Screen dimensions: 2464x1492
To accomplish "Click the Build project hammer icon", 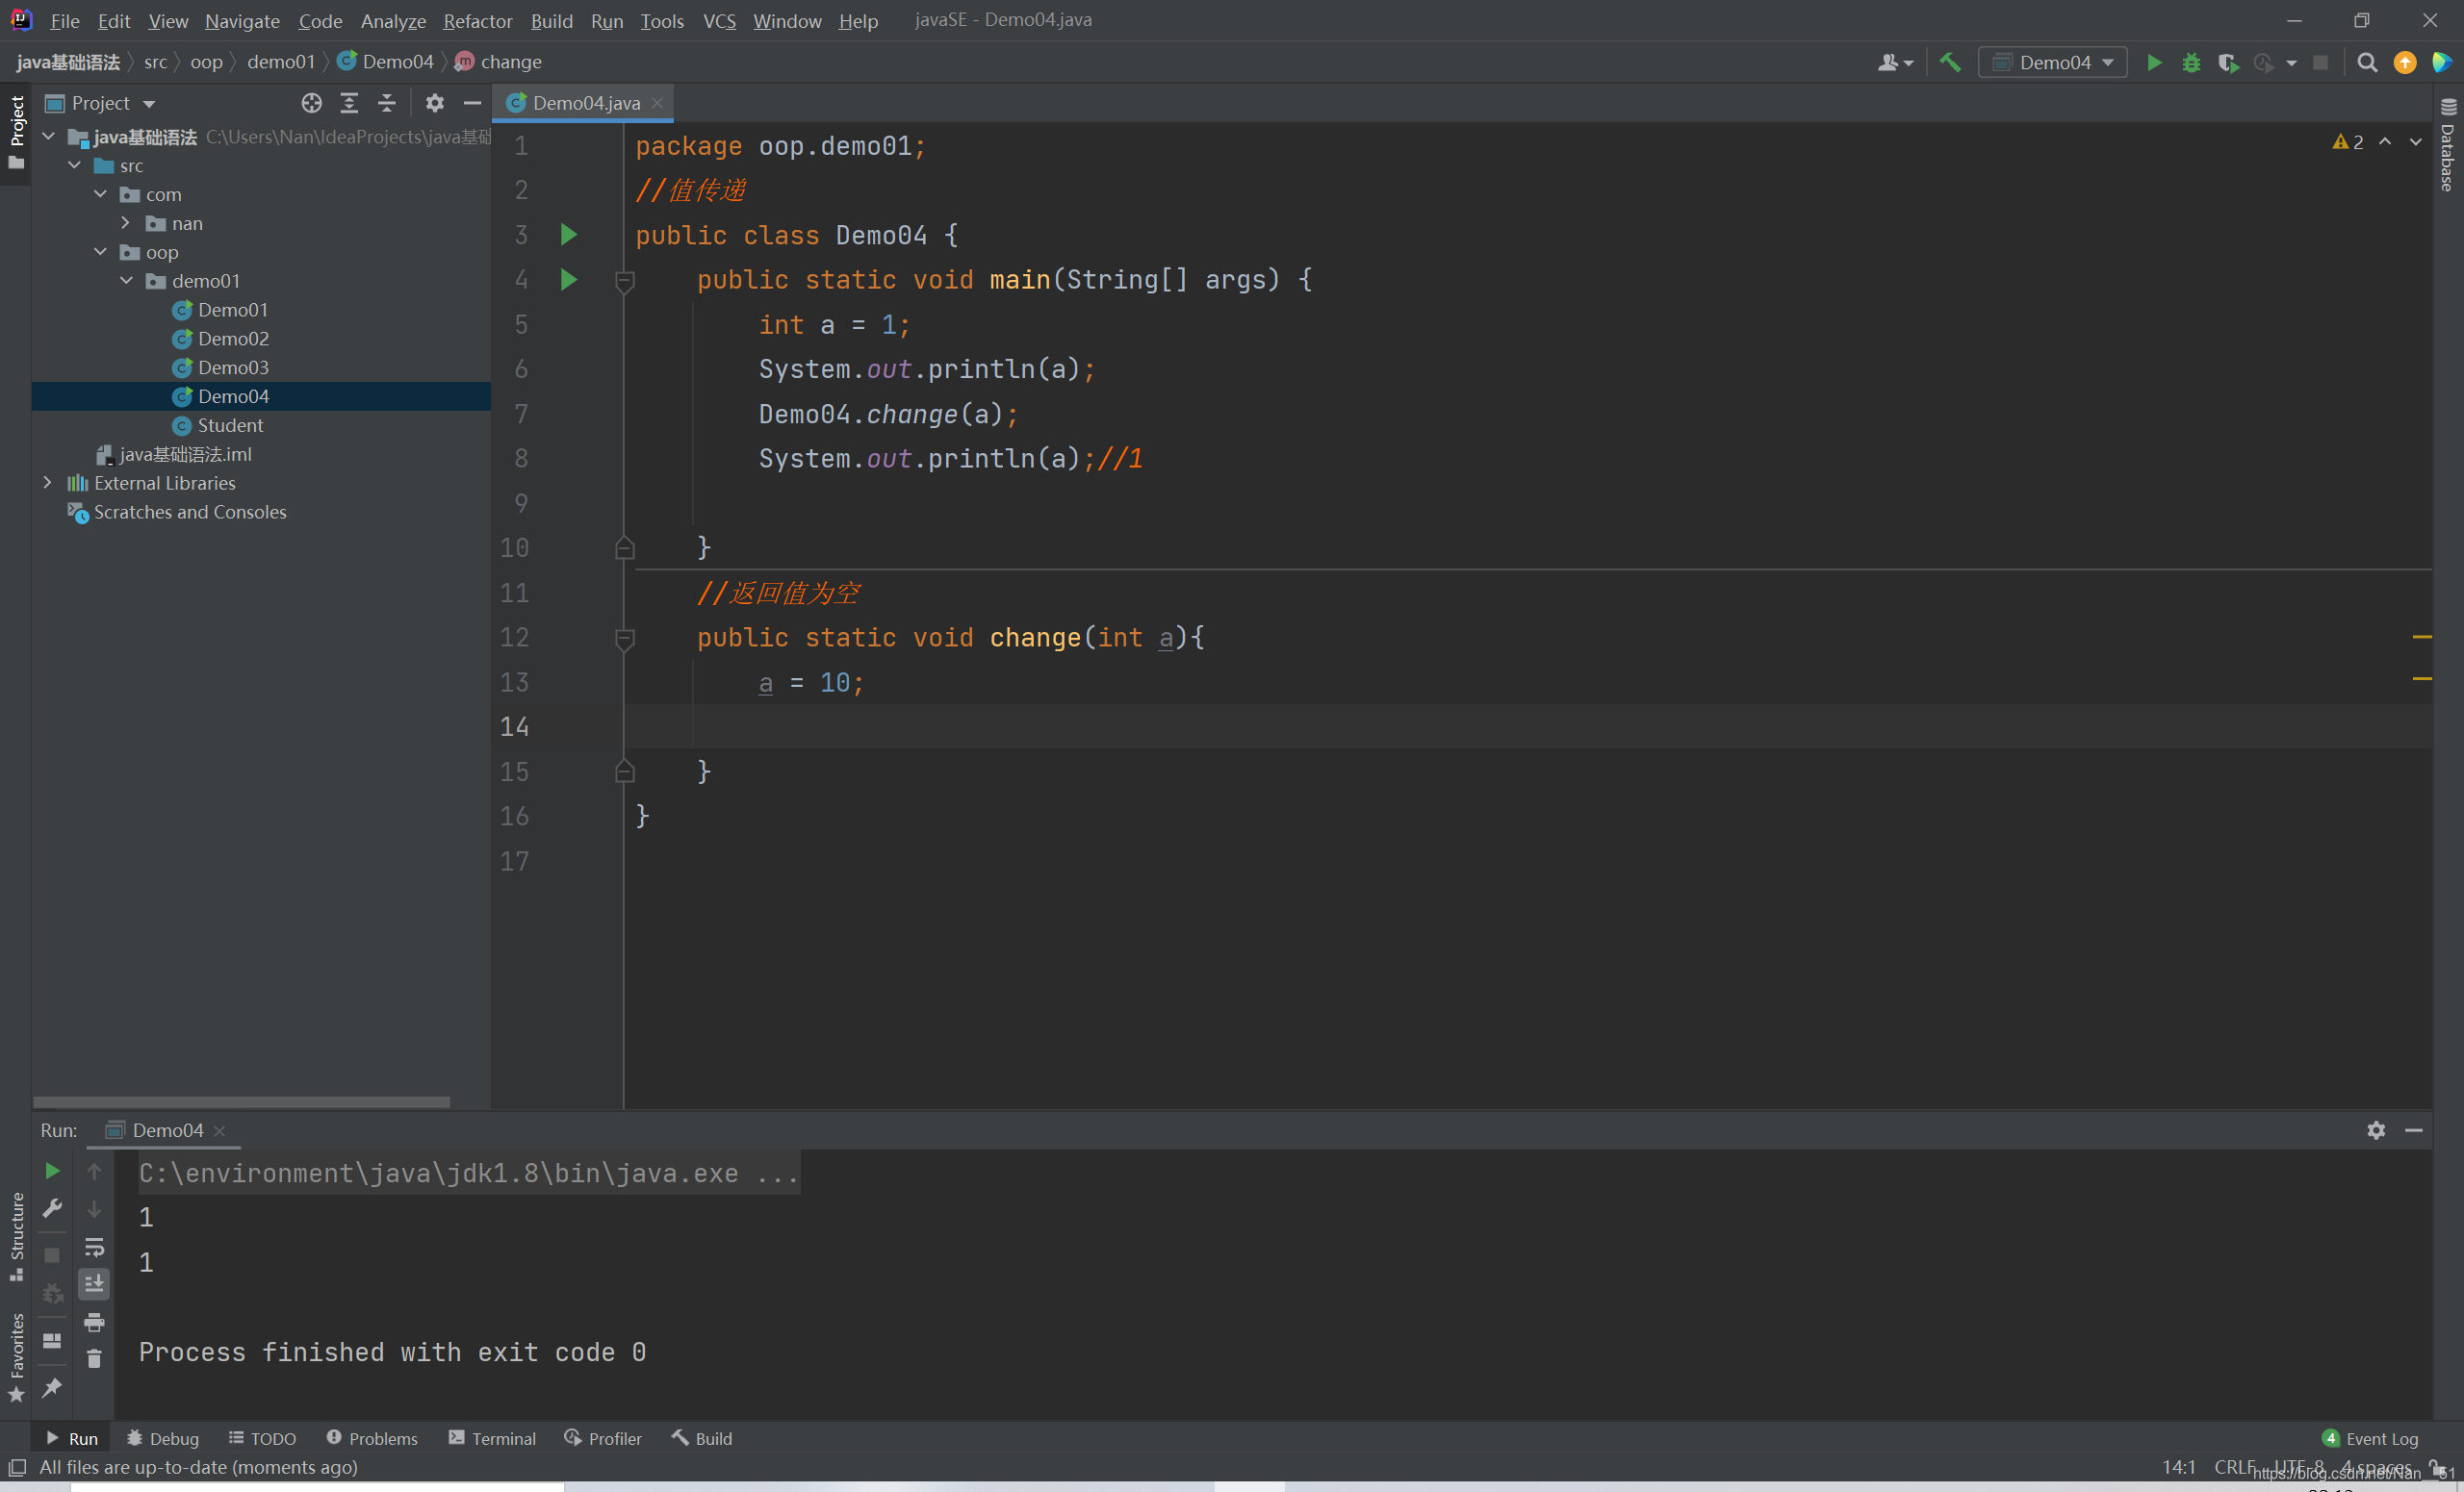I will point(1949,62).
